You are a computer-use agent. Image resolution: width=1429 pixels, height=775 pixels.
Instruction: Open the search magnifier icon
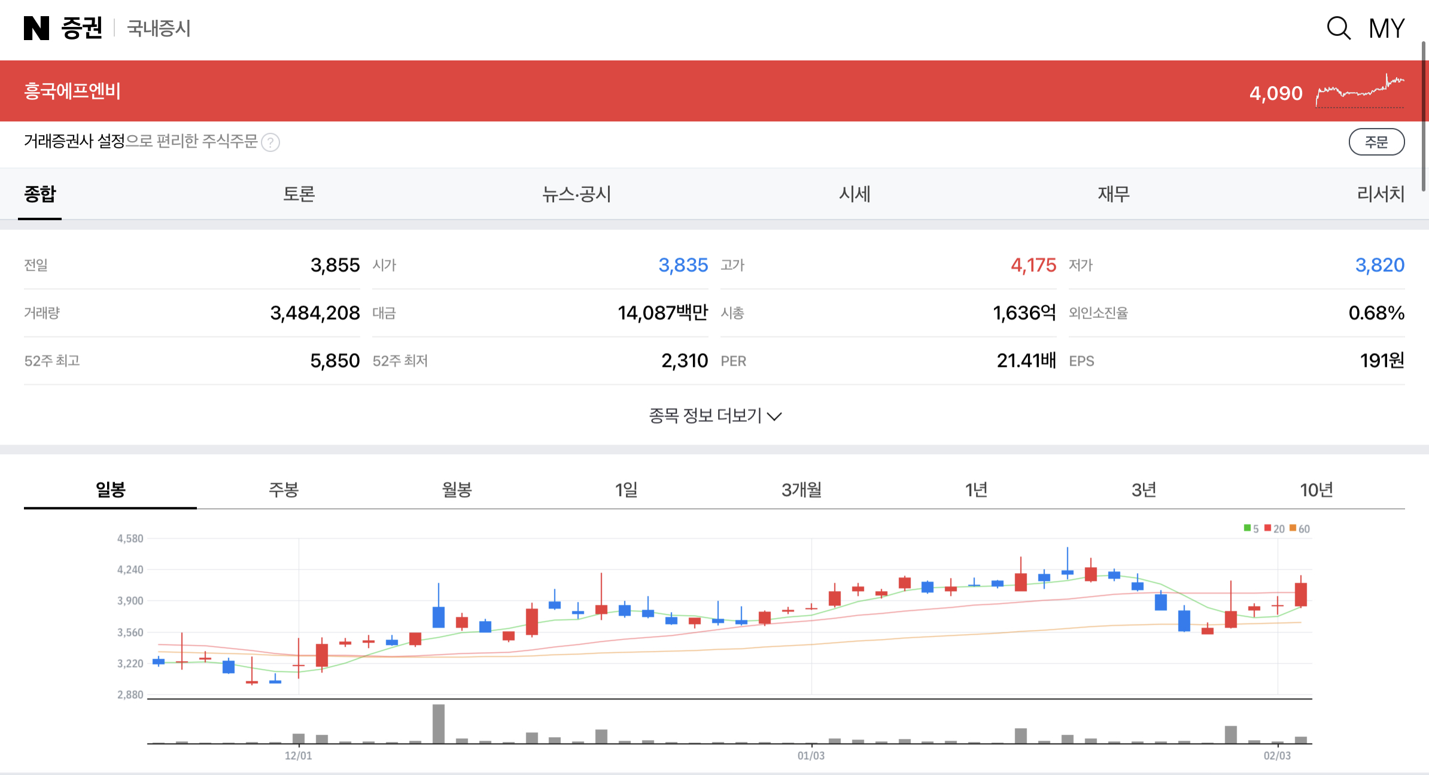[1339, 28]
